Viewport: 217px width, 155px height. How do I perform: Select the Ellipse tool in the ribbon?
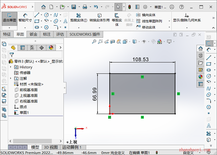(x=56, y=21)
